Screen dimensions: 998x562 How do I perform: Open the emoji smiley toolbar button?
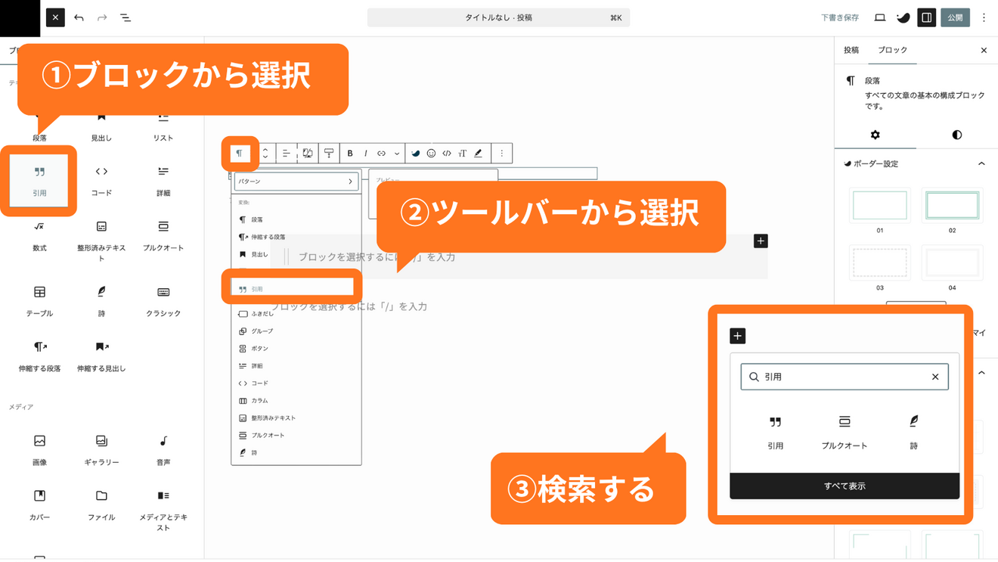[431, 154]
